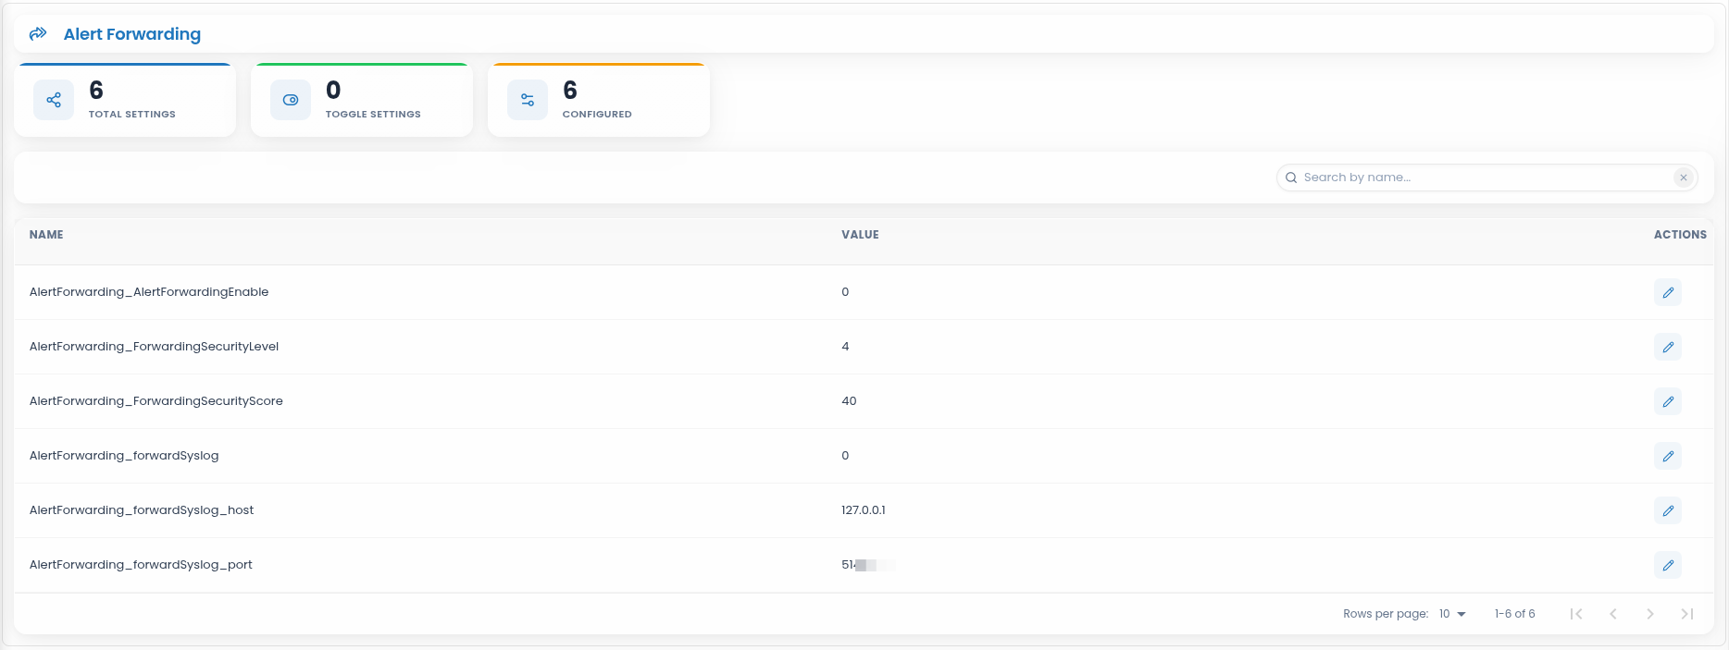Image resolution: width=1729 pixels, height=650 pixels.
Task: Click the AlertForwarding_AlertForwardingEnable name
Action: (x=149, y=292)
